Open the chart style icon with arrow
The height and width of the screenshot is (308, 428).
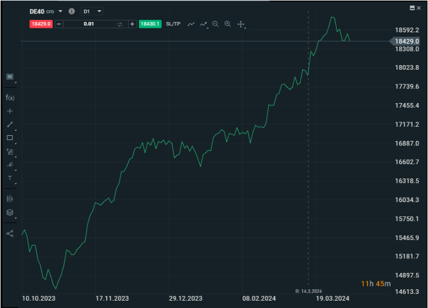(x=204, y=24)
